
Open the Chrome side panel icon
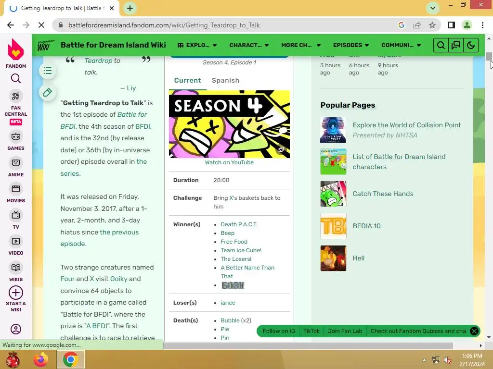(452, 25)
